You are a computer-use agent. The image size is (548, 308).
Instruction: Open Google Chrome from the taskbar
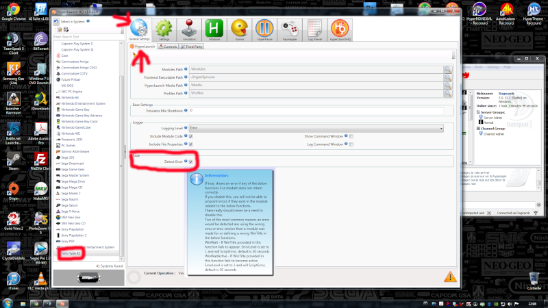tap(36, 304)
